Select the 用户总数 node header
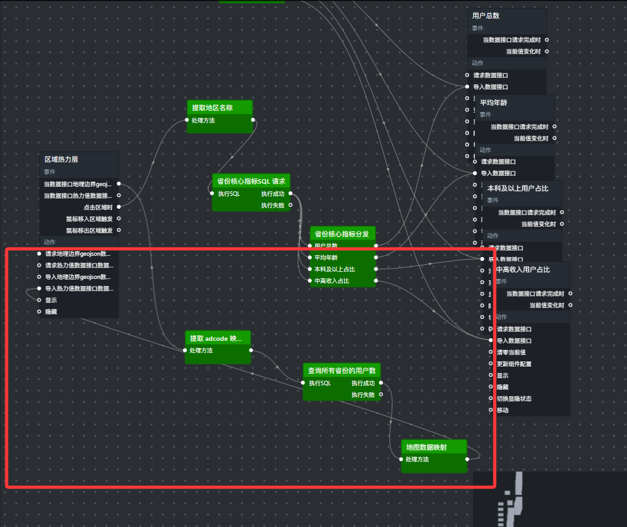This screenshot has width=627, height=527. point(506,15)
